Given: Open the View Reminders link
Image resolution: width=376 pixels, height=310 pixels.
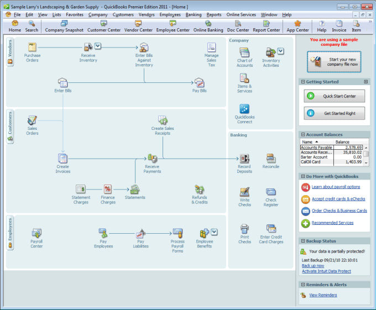Looking at the screenshot, I should [x=323, y=295].
